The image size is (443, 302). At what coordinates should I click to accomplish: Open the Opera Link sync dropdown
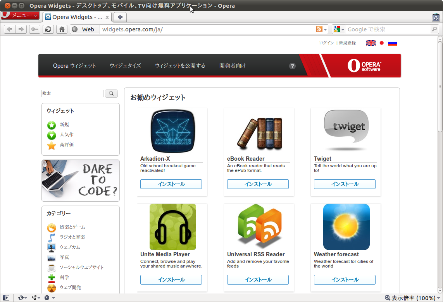click(22, 298)
